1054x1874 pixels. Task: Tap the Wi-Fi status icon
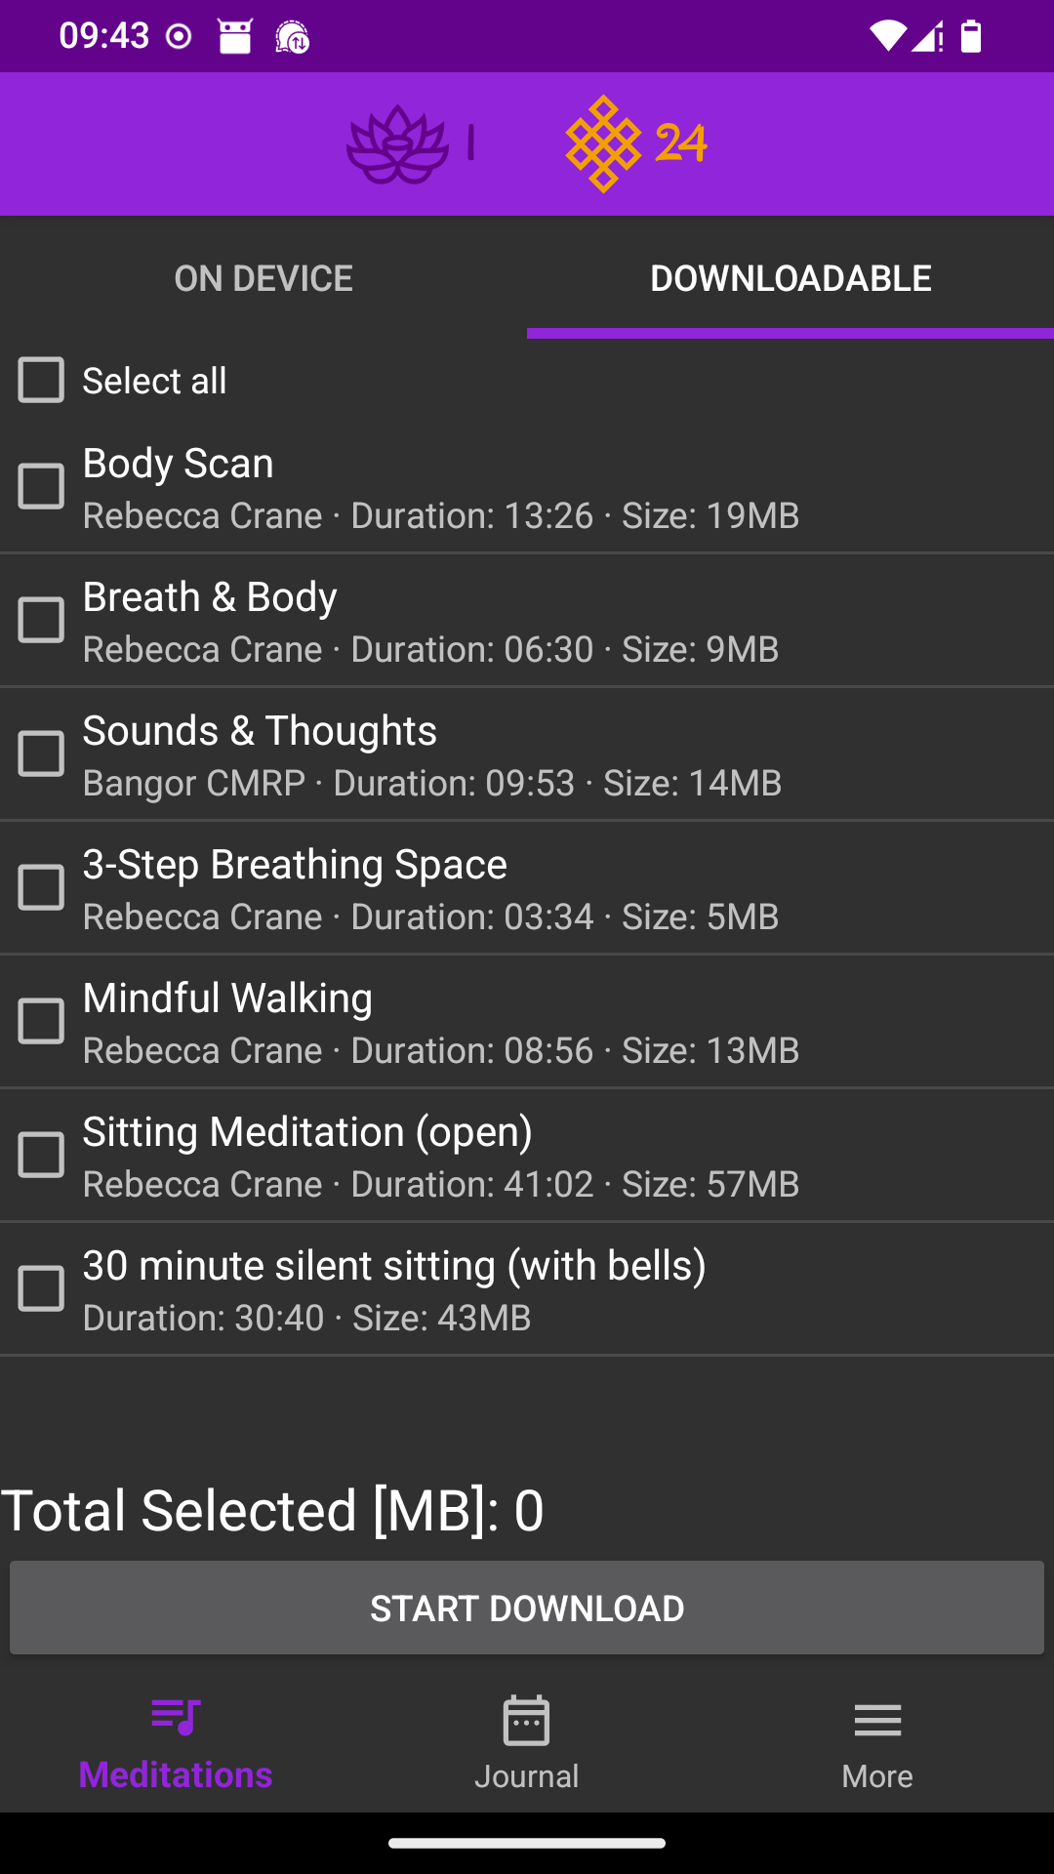(x=886, y=37)
